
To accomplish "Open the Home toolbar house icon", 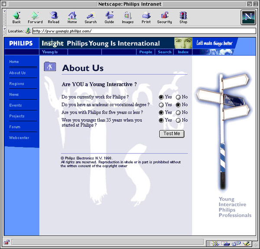I will [x=72, y=16].
